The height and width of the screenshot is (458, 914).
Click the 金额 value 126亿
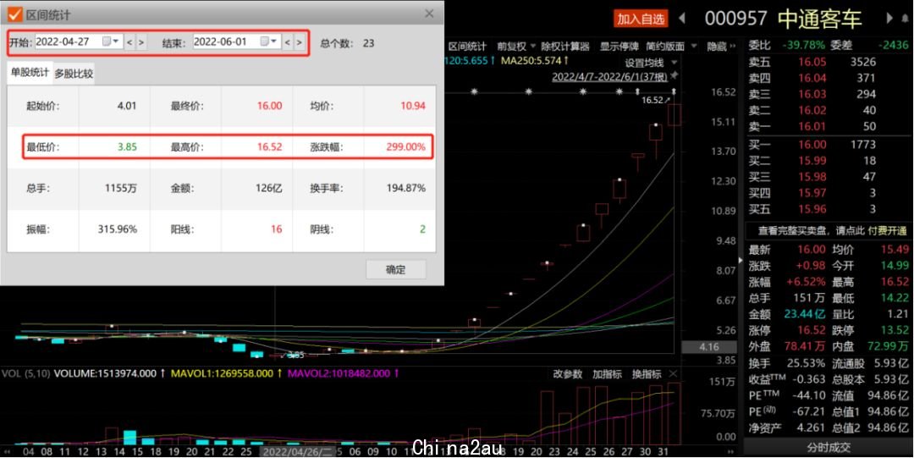click(x=269, y=189)
